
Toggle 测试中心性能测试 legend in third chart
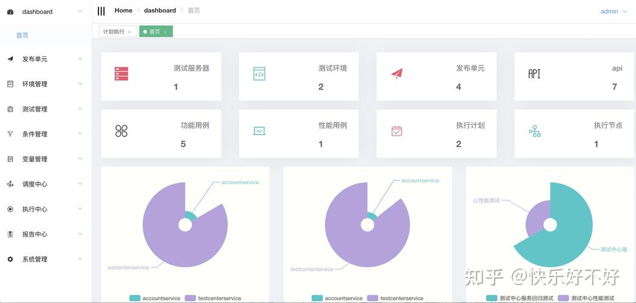[587, 298]
